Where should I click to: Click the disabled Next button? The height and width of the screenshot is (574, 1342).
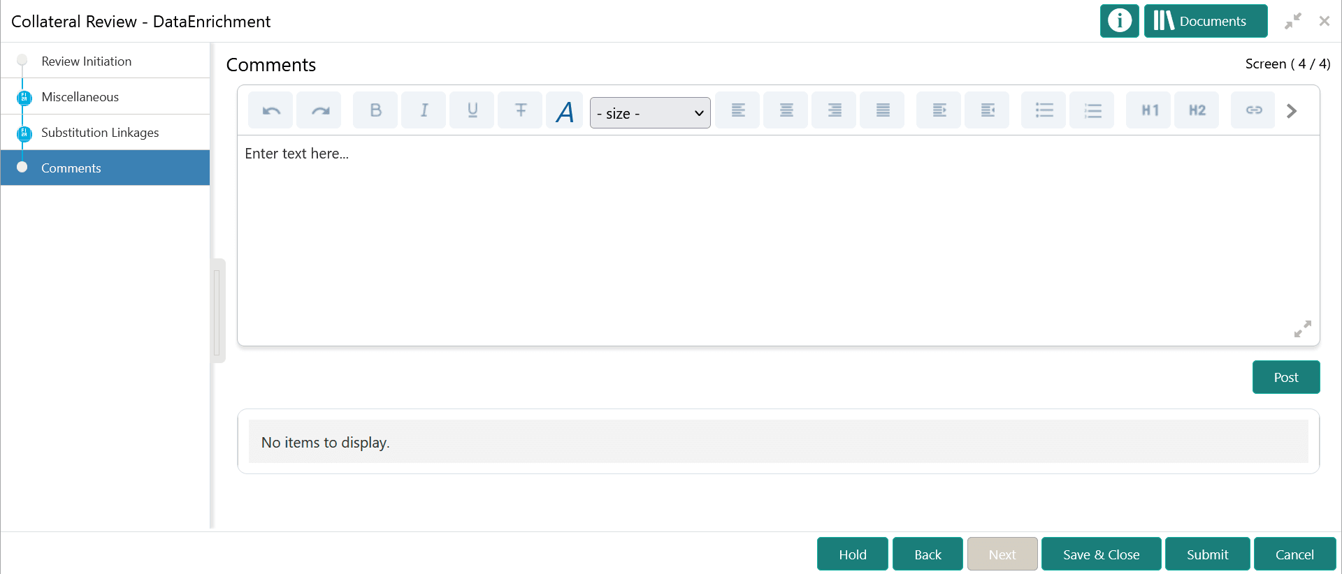[x=1002, y=554]
